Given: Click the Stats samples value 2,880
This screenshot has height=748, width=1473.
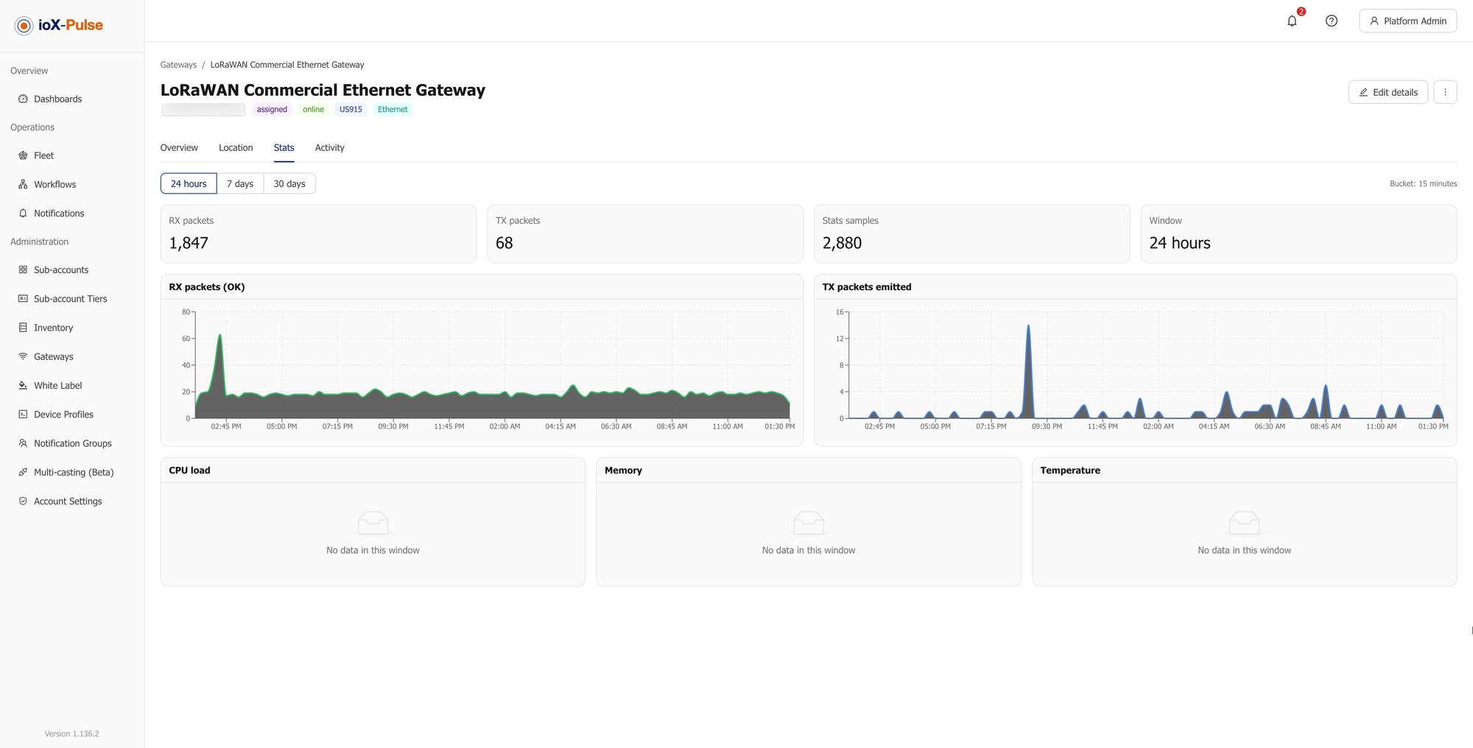Looking at the screenshot, I should tap(842, 243).
